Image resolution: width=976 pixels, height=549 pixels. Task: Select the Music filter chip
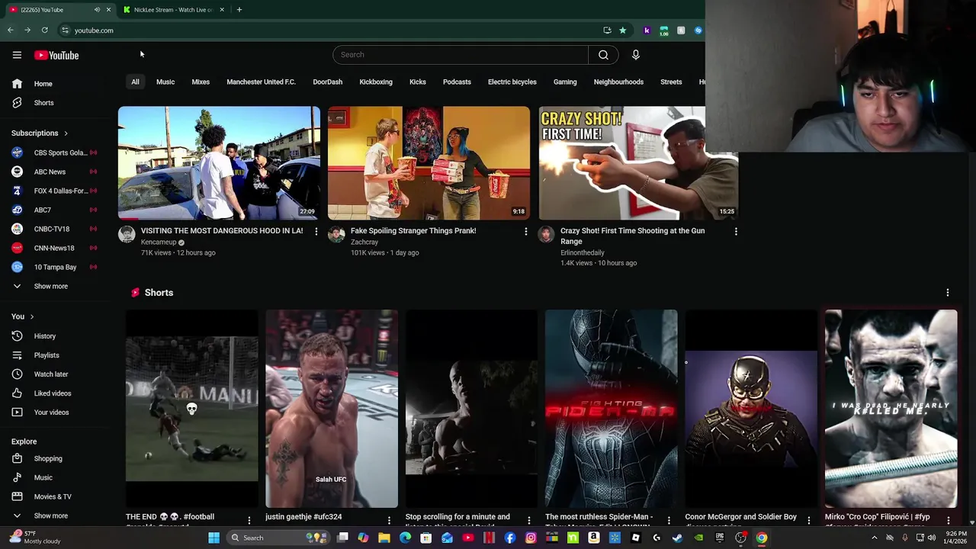tap(165, 82)
